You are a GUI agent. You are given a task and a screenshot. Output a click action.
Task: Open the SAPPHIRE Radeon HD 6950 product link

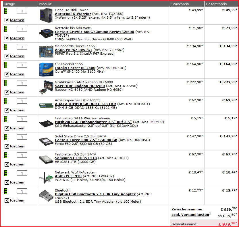pyautogui.click(x=80, y=86)
